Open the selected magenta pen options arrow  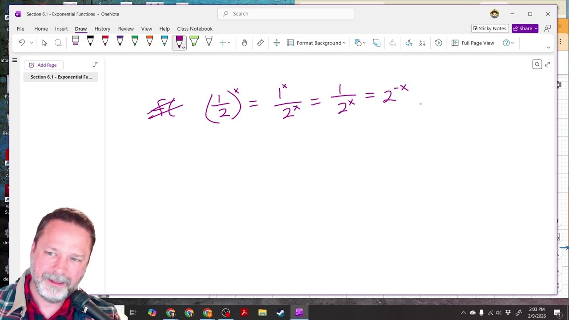(x=183, y=48)
